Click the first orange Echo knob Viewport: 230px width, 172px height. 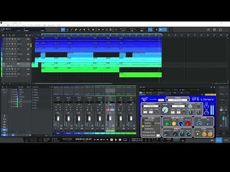coord(205,134)
